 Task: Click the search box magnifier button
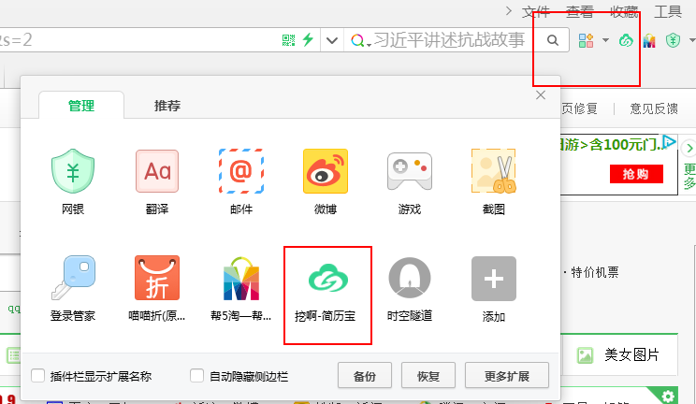tap(553, 40)
